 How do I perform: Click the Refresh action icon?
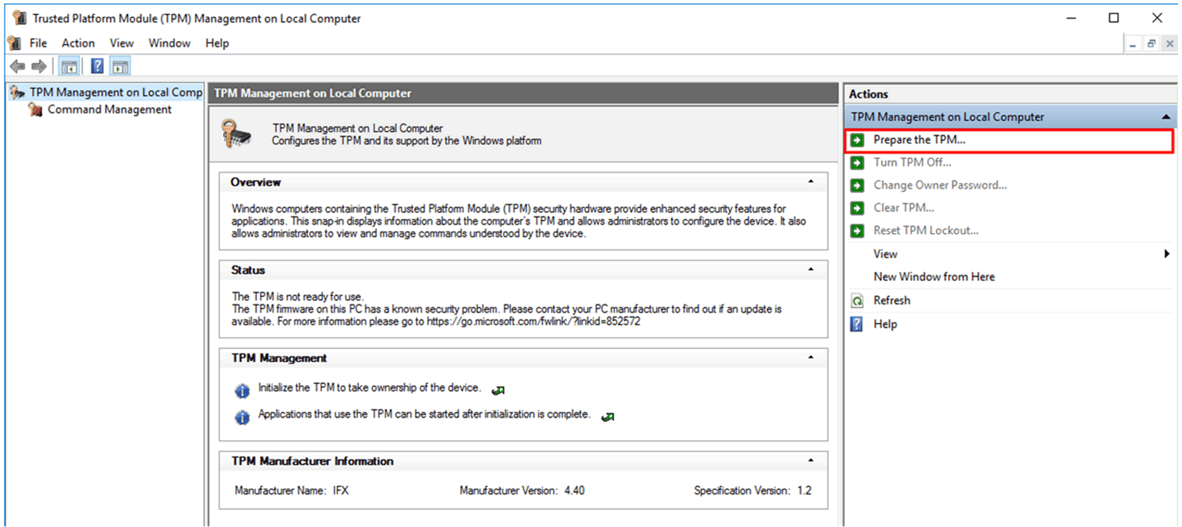[857, 301]
